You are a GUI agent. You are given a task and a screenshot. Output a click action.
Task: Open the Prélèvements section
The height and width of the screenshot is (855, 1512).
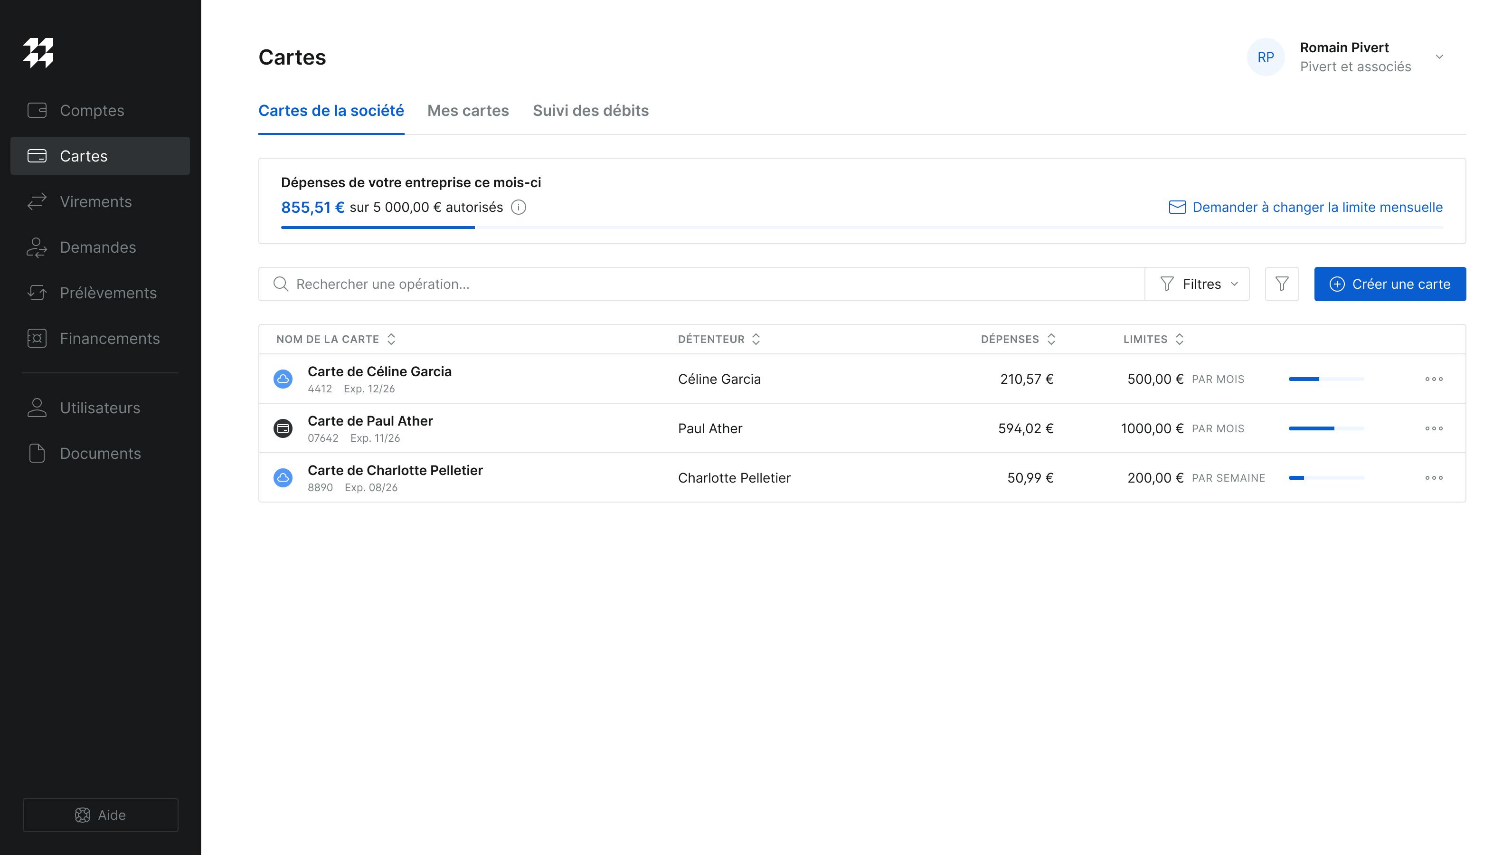click(100, 293)
